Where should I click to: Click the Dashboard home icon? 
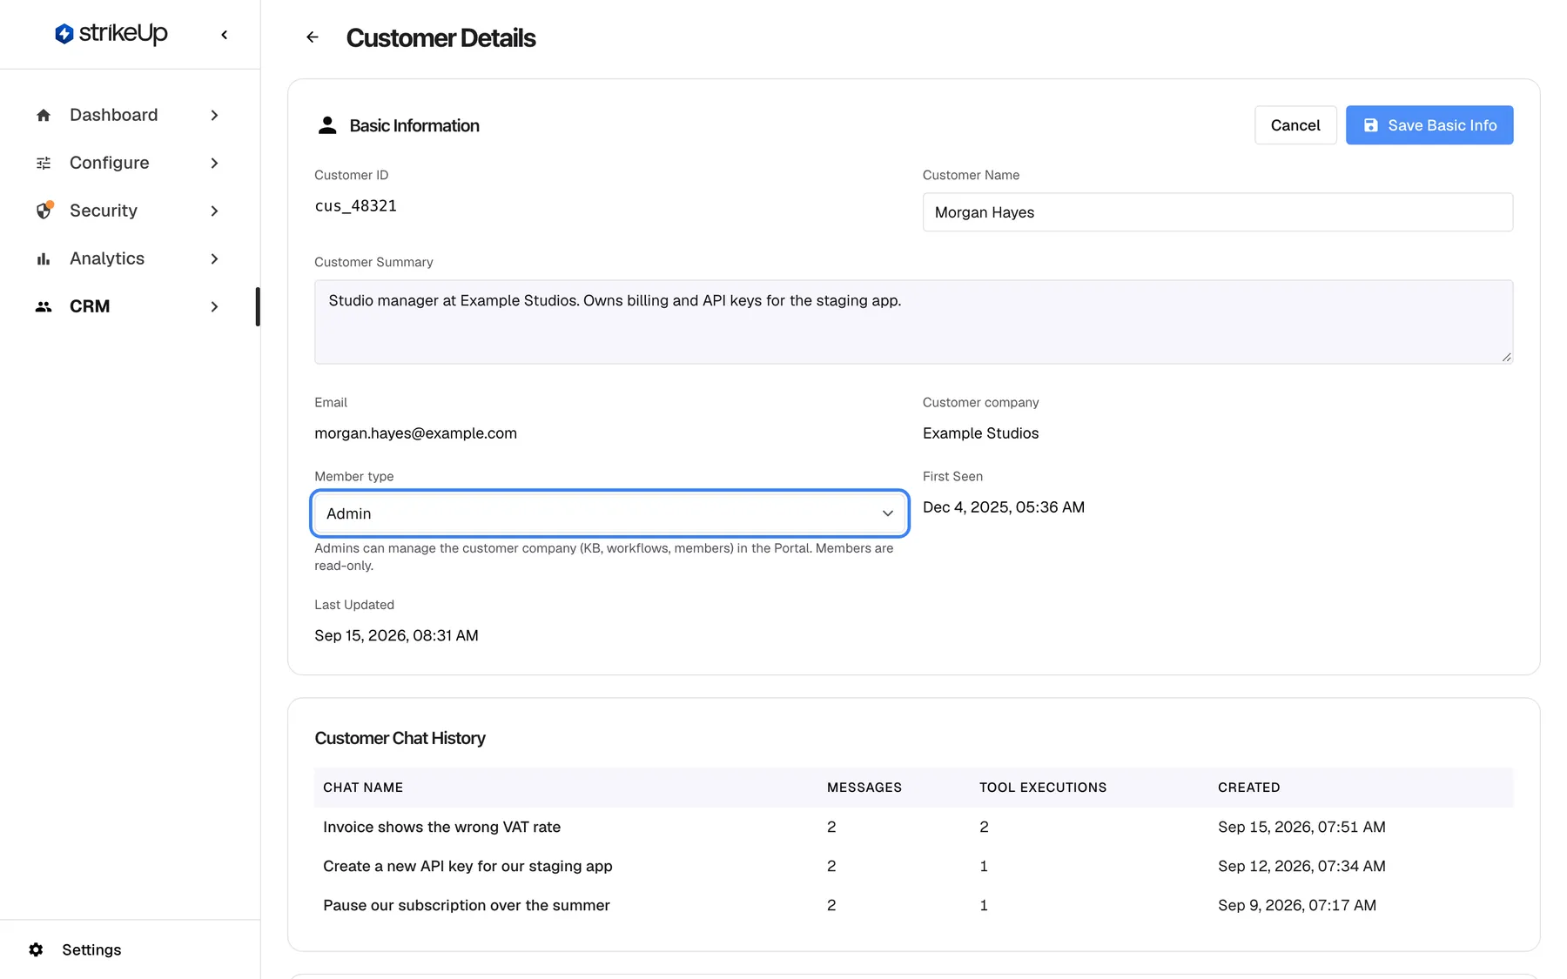tap(44, 115)
